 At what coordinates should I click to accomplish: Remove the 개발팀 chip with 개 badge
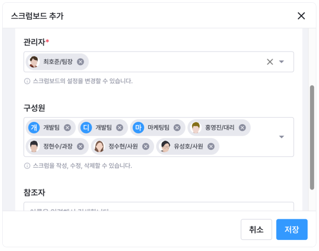[68, 128]
